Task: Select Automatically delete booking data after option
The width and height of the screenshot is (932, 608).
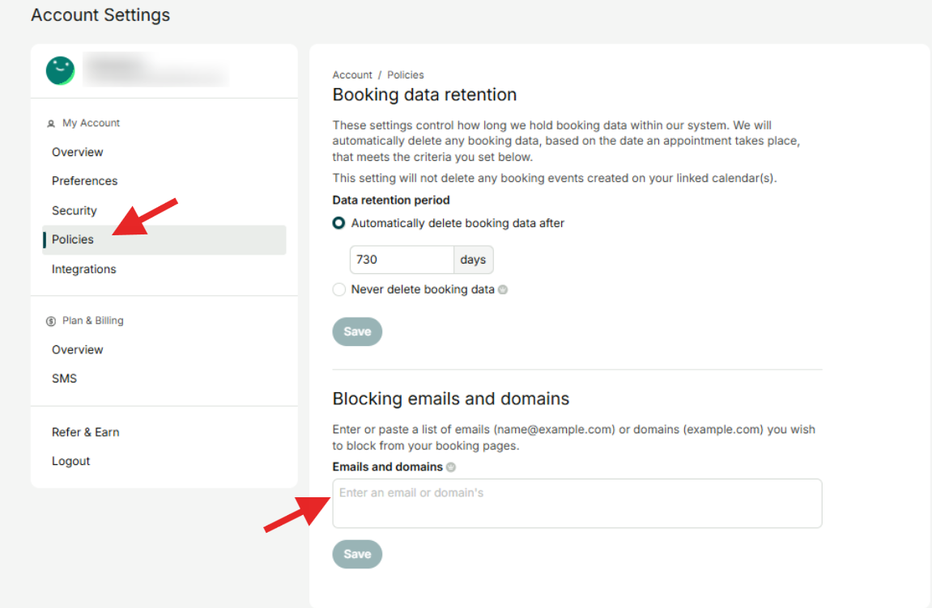Action: point(339,223)
